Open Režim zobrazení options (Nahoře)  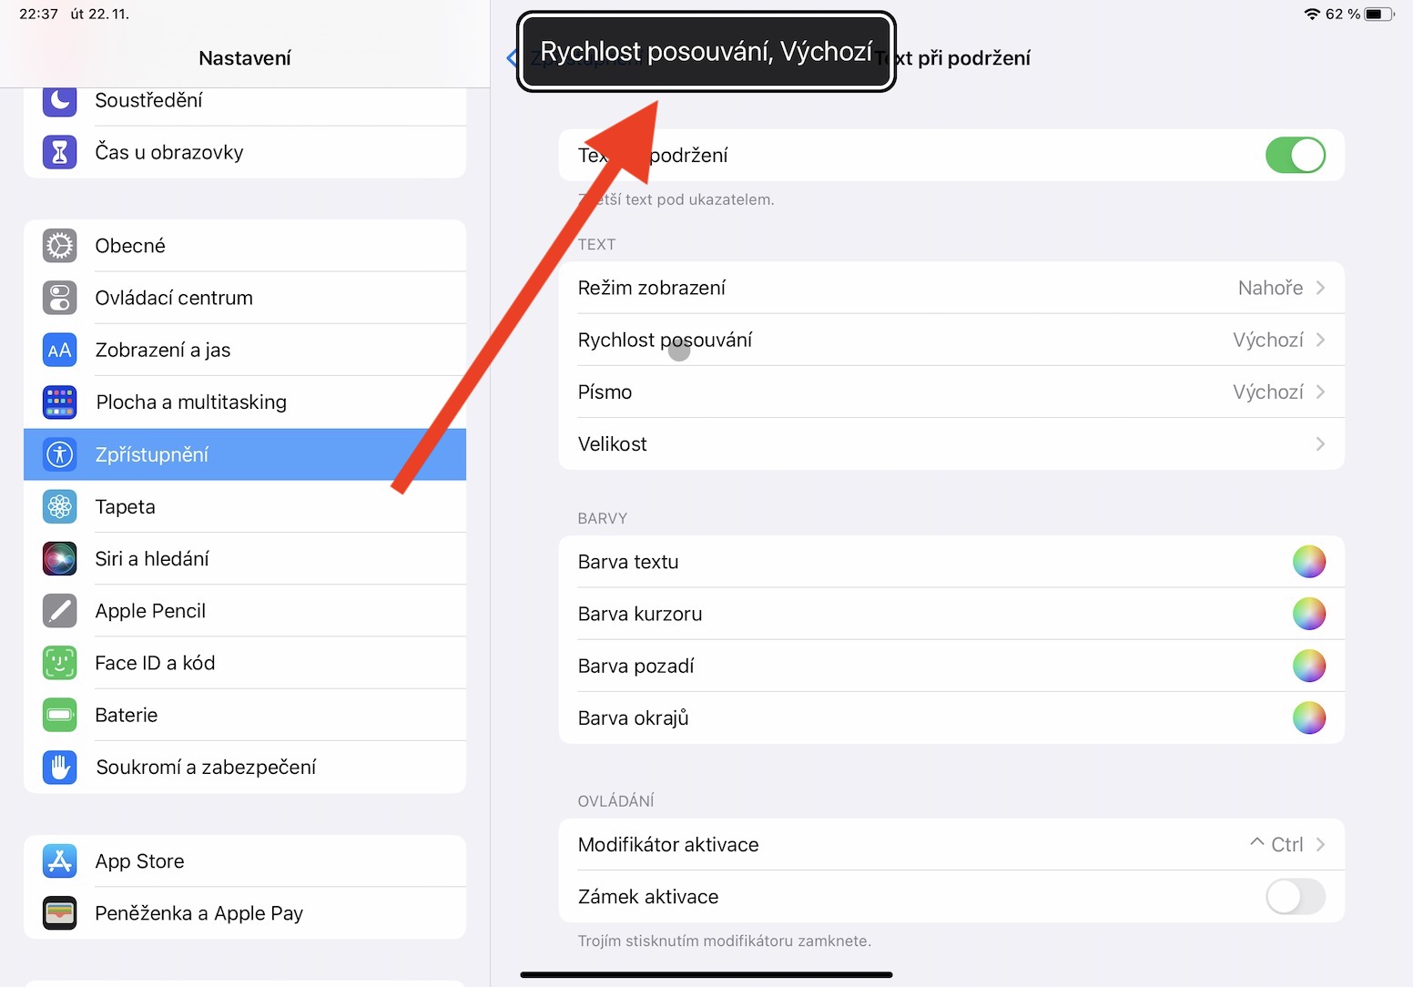pyautogui.click(x=950, y=289)
